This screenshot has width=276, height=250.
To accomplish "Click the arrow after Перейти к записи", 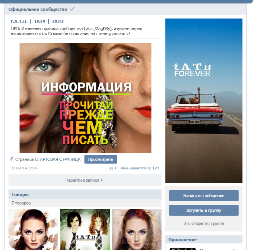I will click(102, 180).
